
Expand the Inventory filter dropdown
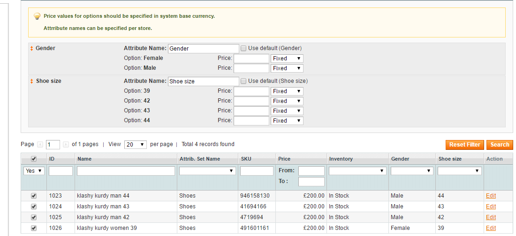[357, 171]
